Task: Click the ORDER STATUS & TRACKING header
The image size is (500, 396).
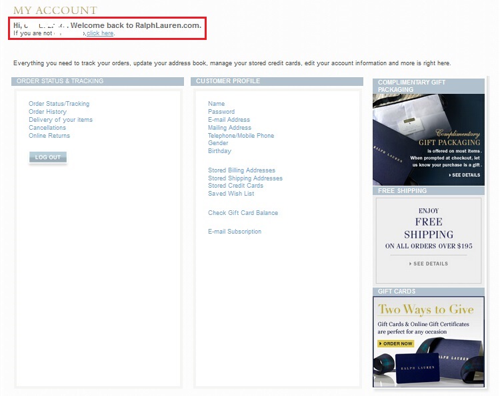Action: tap(97, 81)
